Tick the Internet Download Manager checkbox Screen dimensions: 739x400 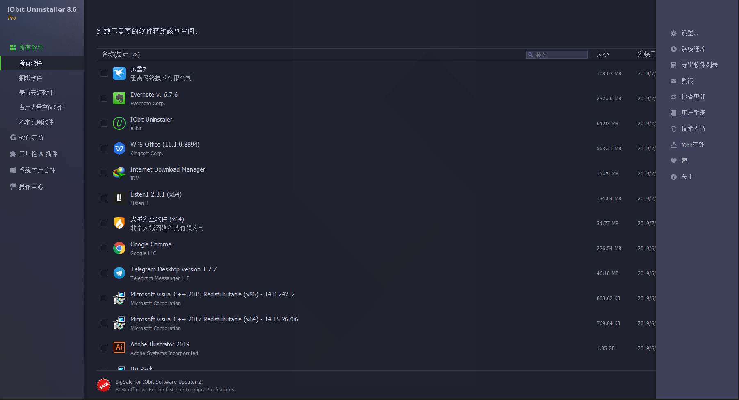coord(104,173)
